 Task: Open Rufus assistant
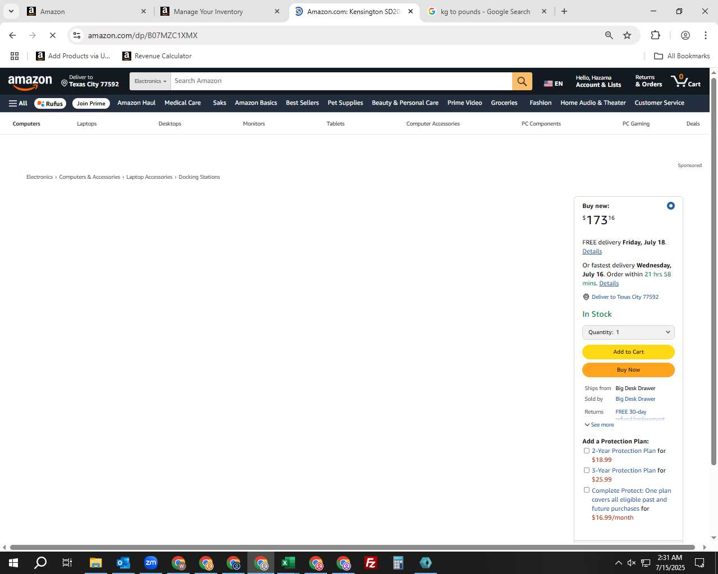[50, 103]
